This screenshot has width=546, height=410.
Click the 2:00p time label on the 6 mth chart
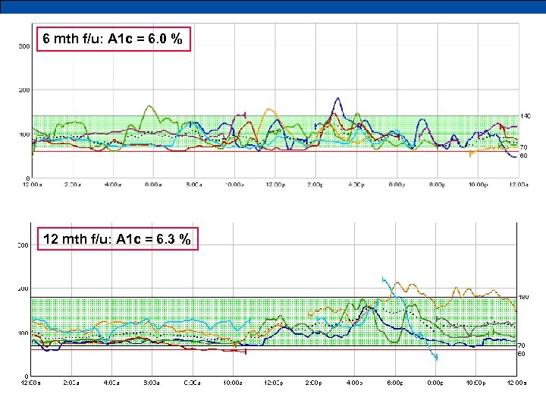(315, 184)
